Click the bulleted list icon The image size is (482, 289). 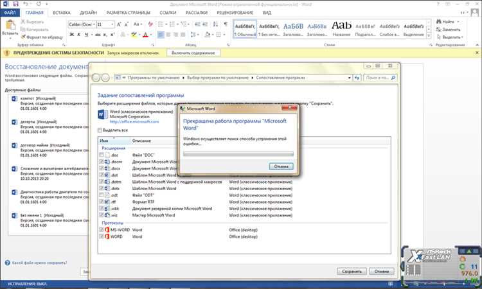(x=161, y=24)
